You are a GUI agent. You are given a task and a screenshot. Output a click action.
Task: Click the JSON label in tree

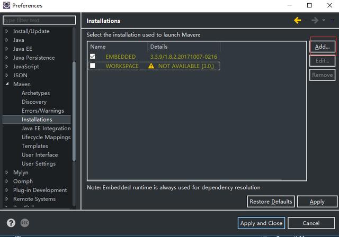[20, 75]
